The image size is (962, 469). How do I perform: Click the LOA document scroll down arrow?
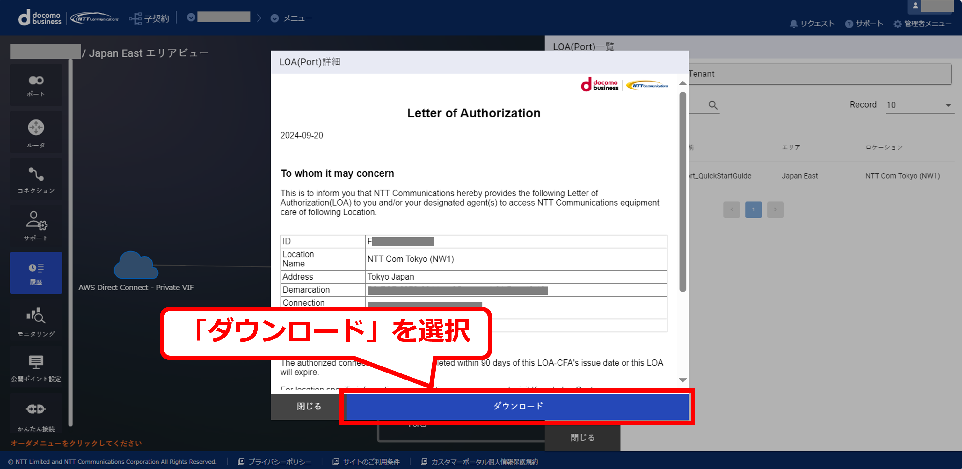tap(682, 380)
